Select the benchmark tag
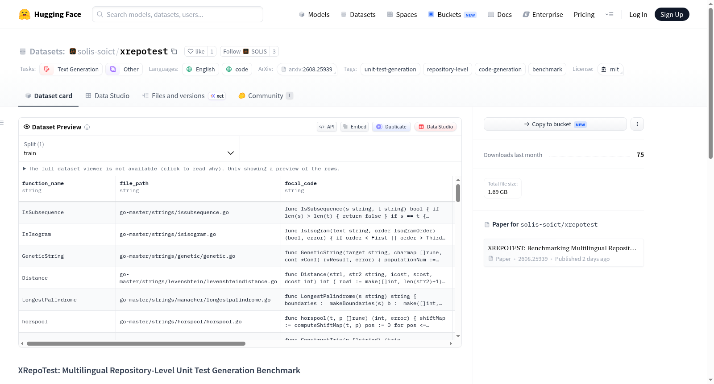 (547, 69)
